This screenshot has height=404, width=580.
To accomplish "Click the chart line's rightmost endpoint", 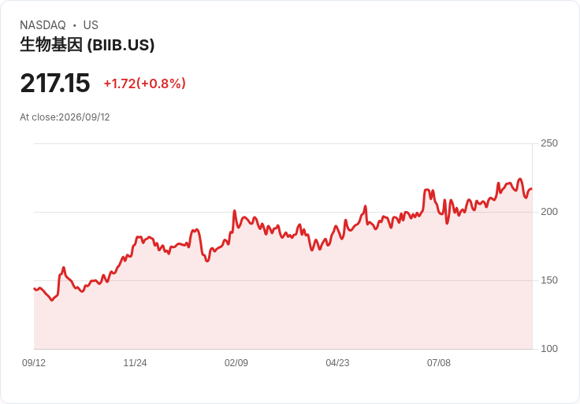I will pyautogui.click(x=532, y=189).
